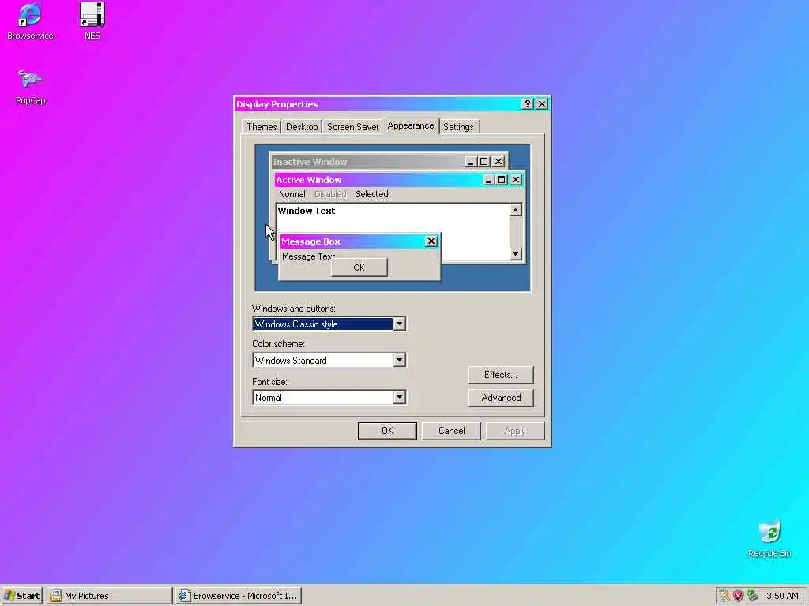Click the Active Window preview maximize icon
809x606 pixels.
[x=501, y=180]
